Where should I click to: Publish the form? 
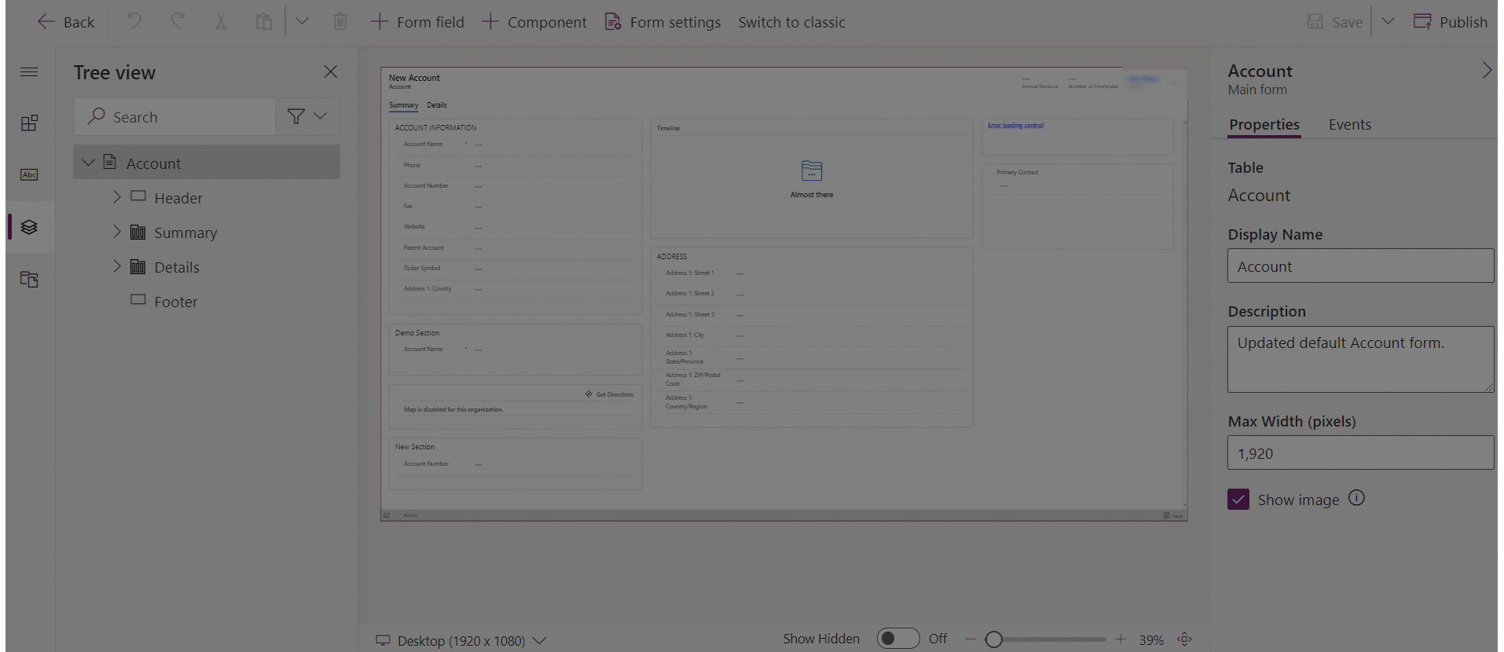pos(1451,22)
